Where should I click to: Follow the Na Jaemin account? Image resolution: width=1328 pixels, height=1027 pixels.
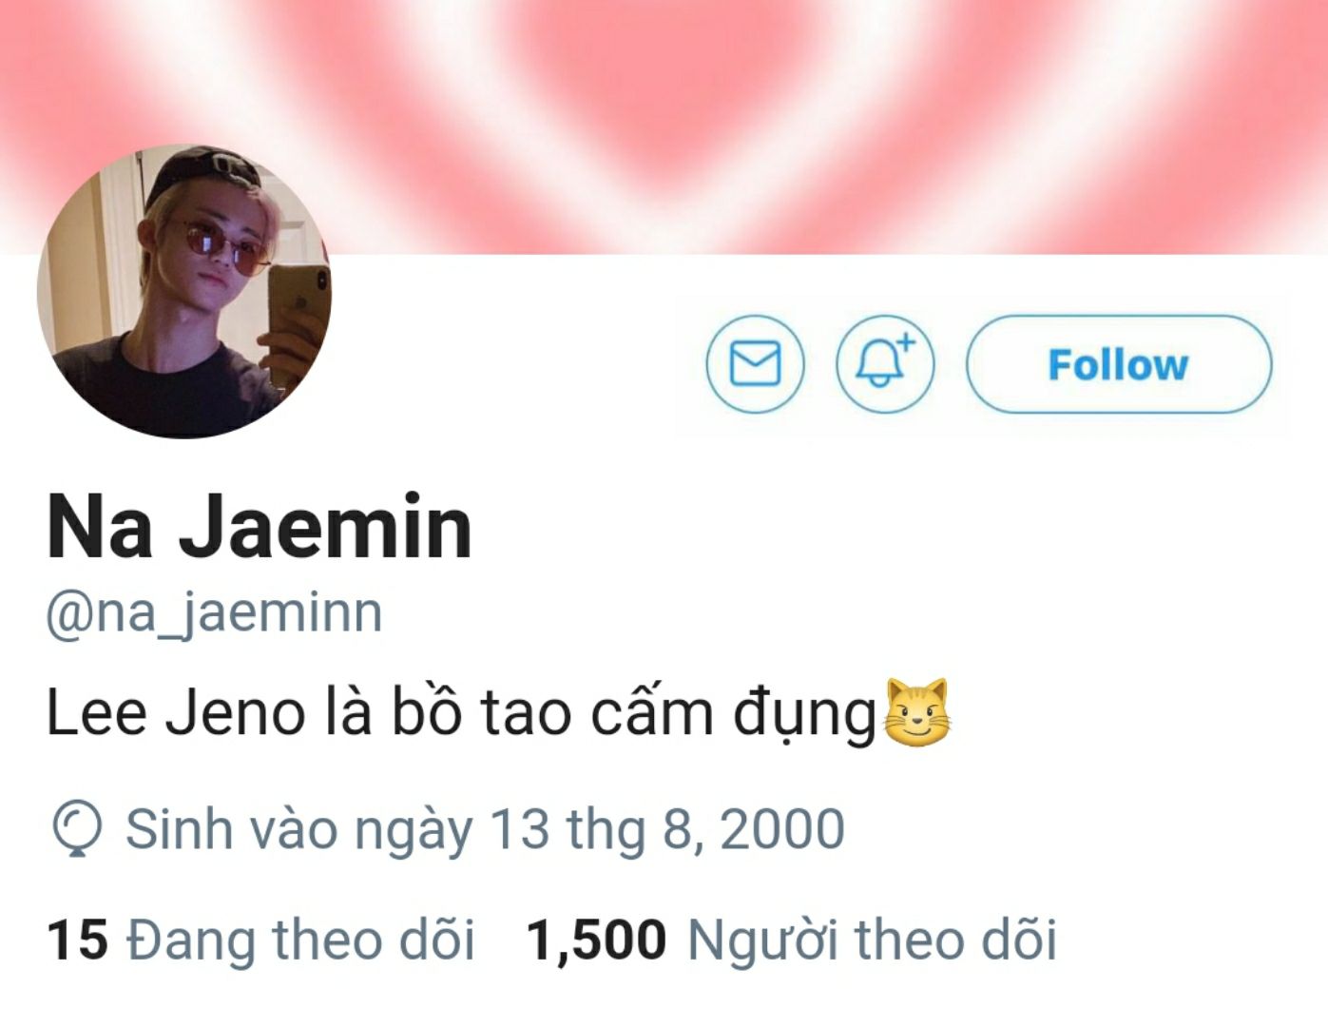pos(1119,364)
